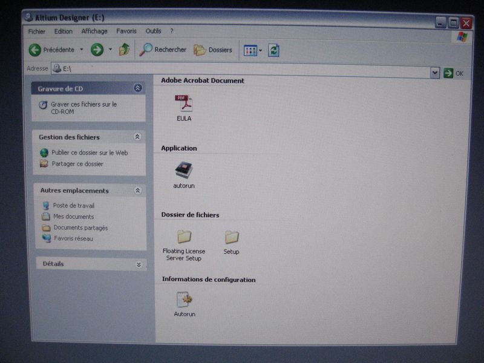Open the Rechercher search pane
Screen dimensions: 484x363
pos(163,50)
